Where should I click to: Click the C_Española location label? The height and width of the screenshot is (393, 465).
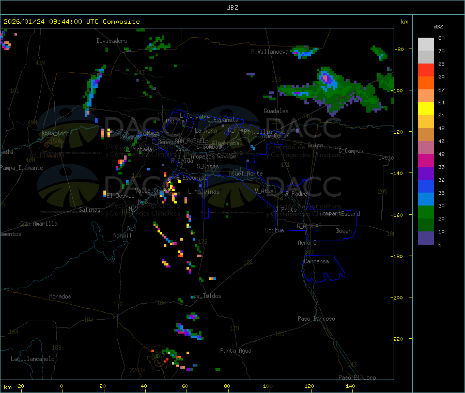pyautogui.click(x=223, y=120)
